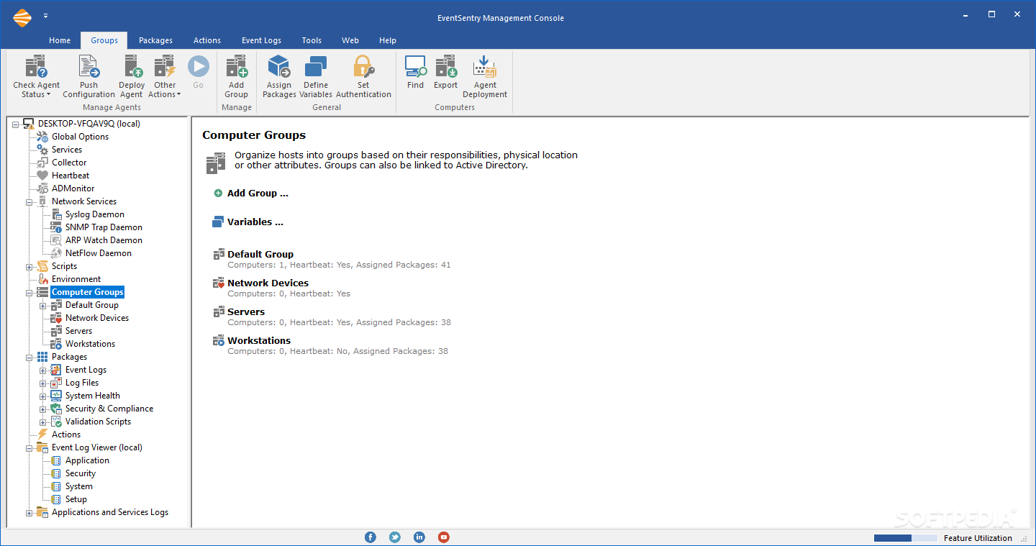
Task: Switch to the Help tab
Action: click(388, 40)
